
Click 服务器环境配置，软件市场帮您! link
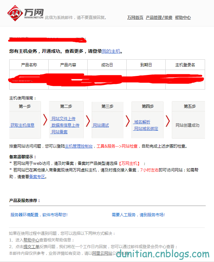(39, 215)
